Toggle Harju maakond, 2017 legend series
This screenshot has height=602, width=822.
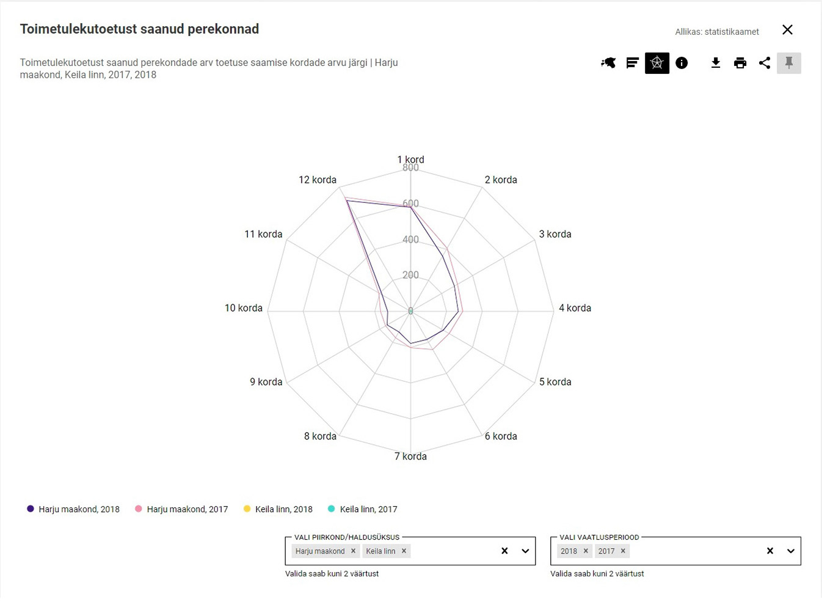click(181, 509)
